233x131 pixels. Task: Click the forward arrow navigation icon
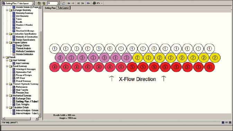[x=73, y=3]
